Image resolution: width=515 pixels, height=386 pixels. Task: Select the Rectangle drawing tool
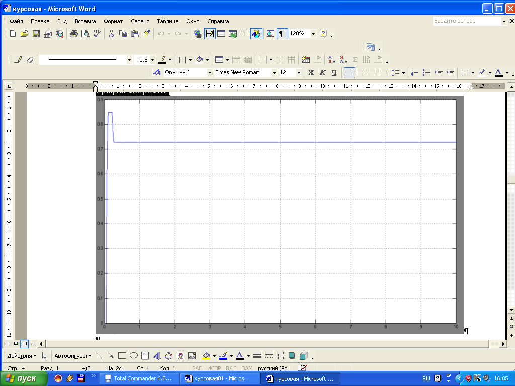[122, 356]
